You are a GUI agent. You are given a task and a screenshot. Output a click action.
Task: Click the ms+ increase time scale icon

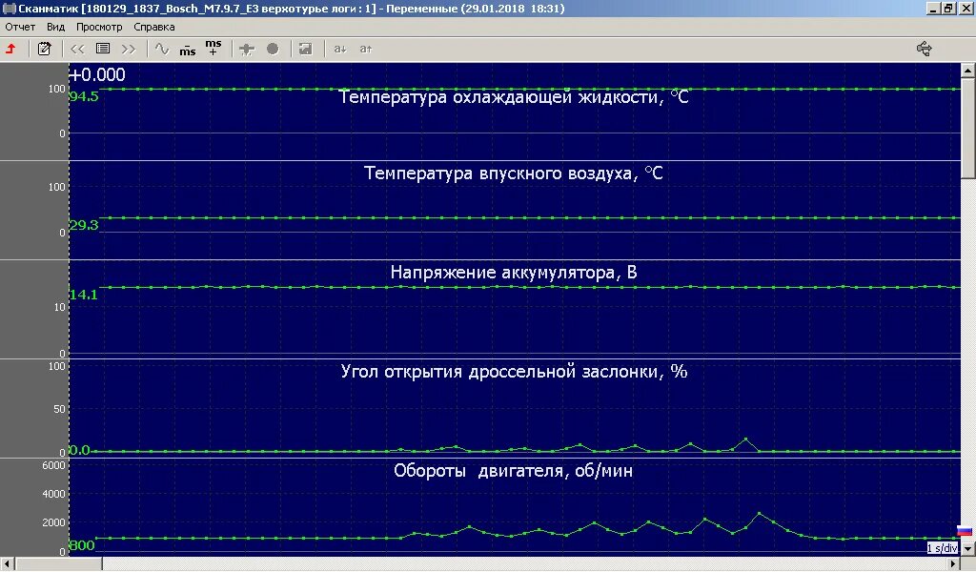coord(212,48)
